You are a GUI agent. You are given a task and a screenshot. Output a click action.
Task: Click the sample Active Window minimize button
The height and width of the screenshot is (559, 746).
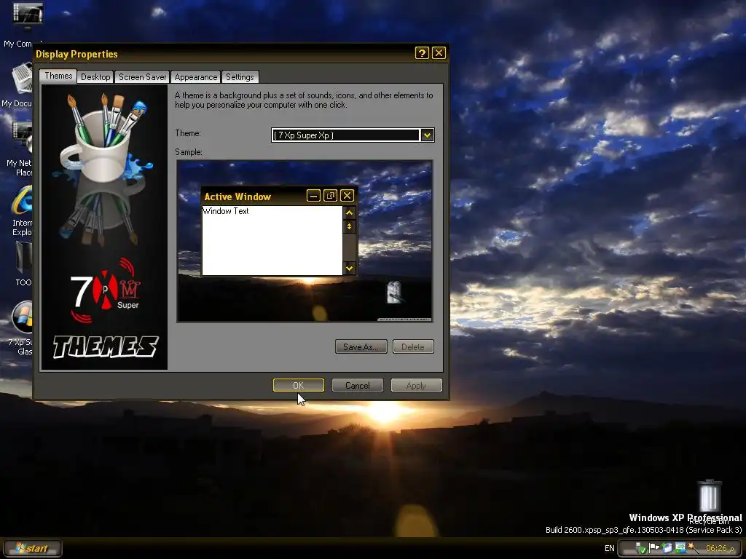(313, 196)
